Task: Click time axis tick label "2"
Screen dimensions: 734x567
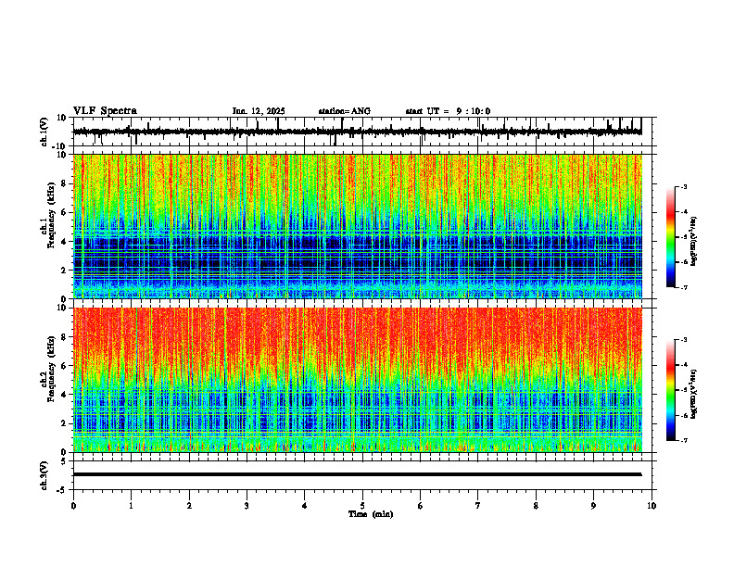Action: coord(189,506)
